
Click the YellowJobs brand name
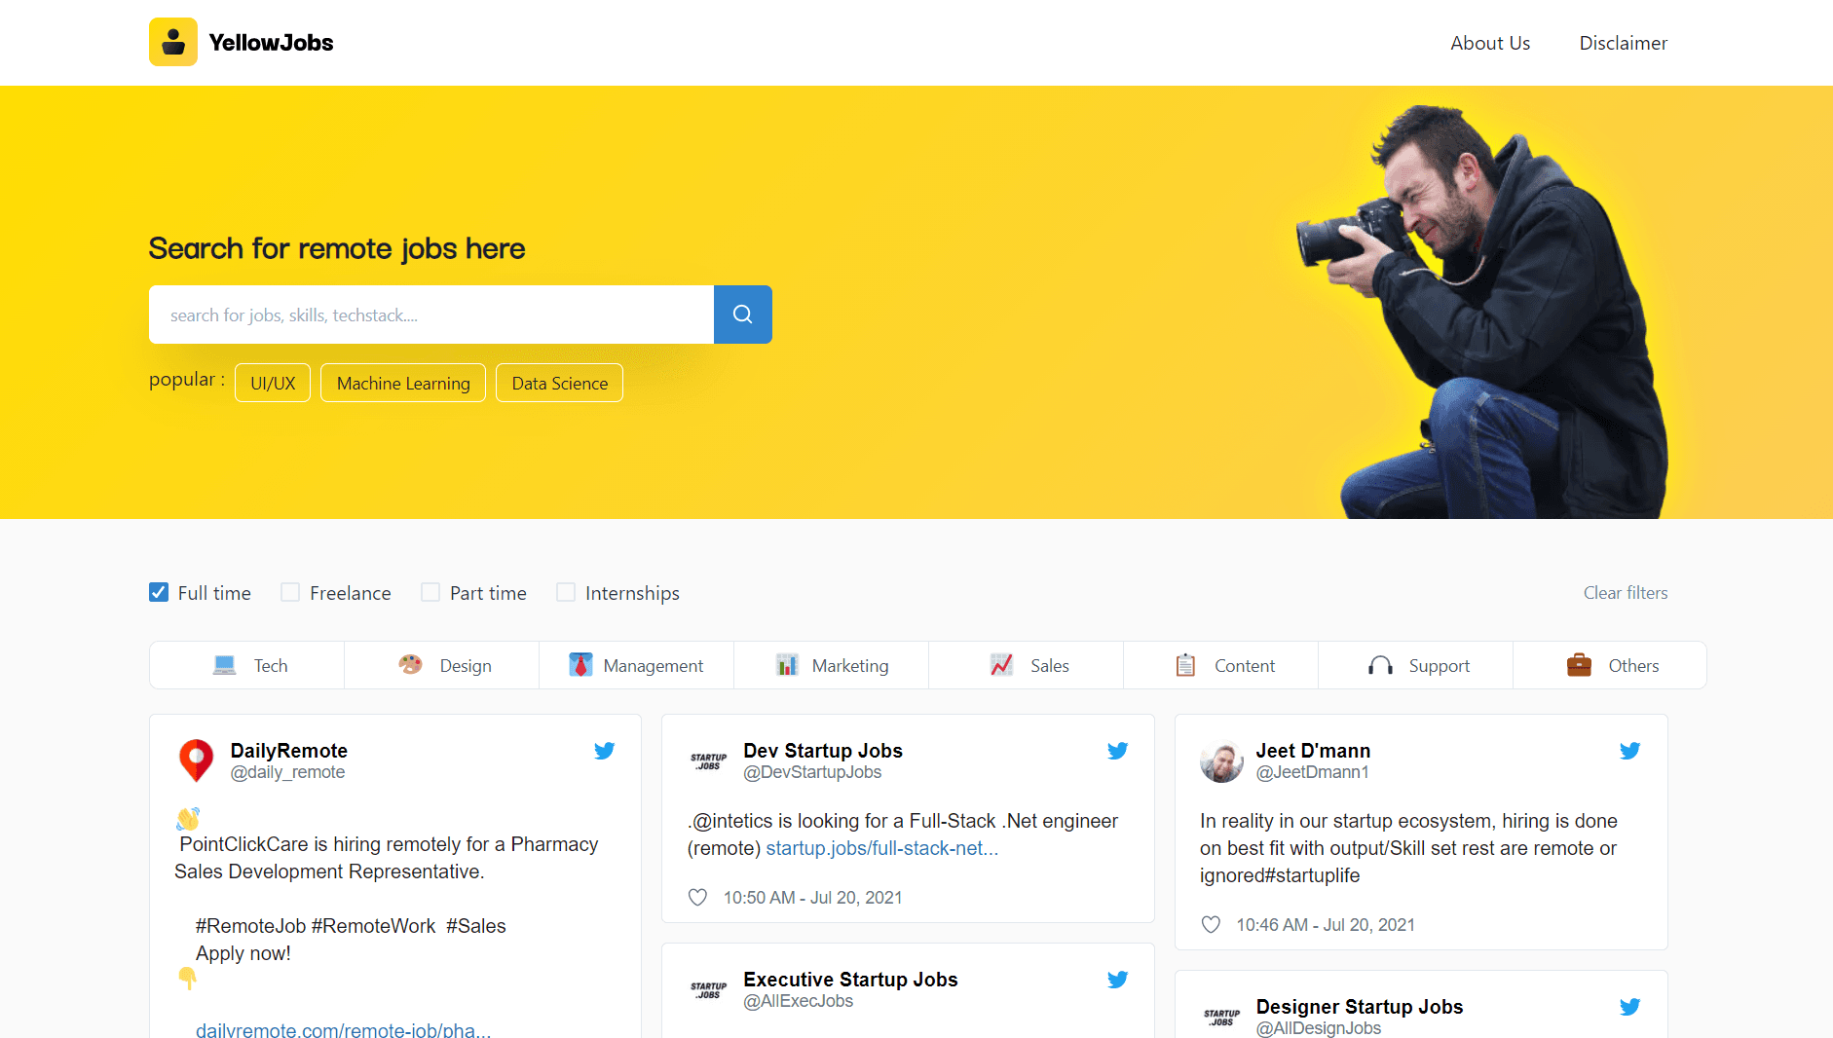click(271, 43)
